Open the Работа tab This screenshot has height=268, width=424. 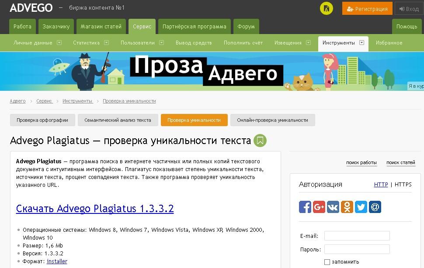click(x=22, y=27)
